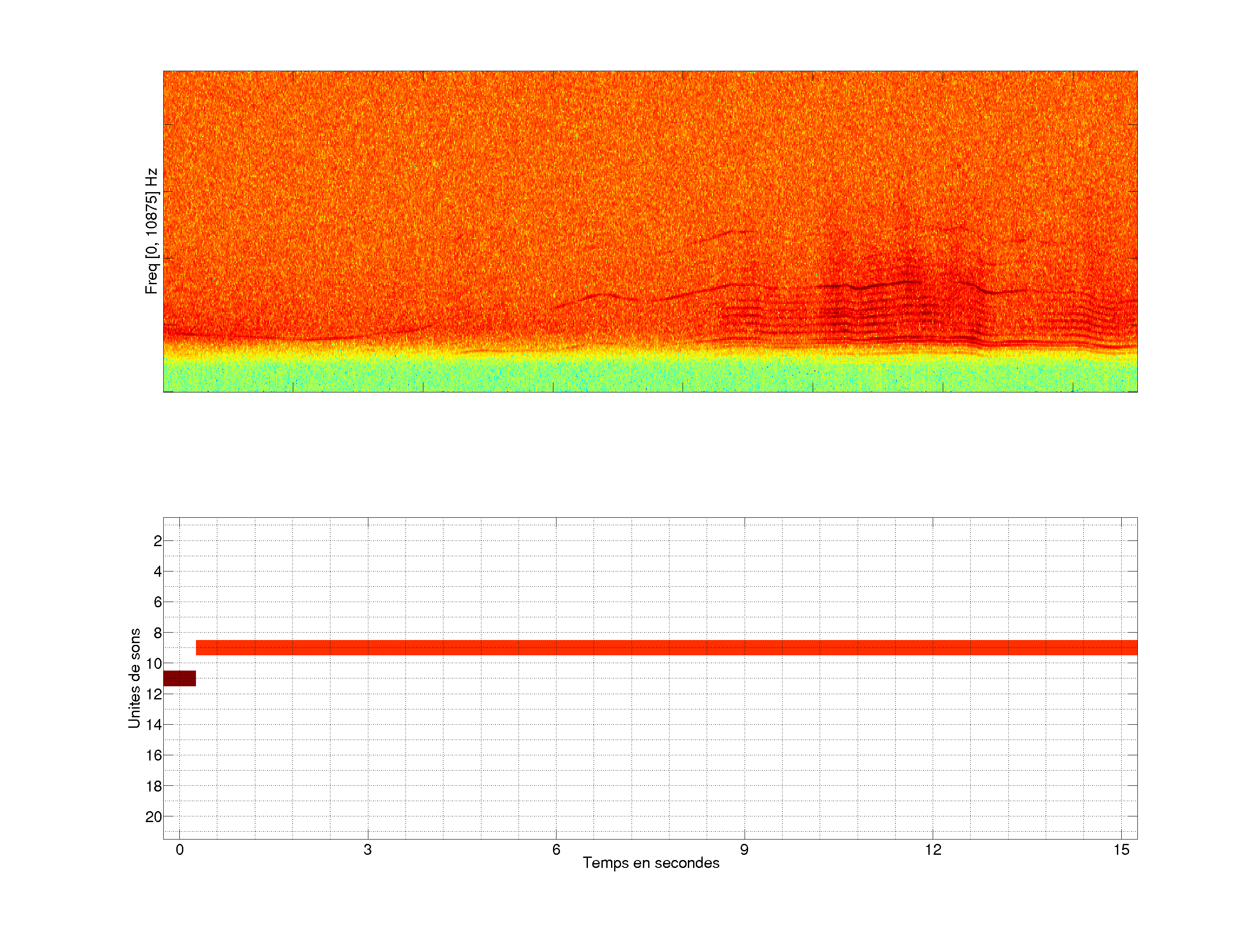Select the x-axis tick label 0
The height and width of the screenshot is (943, 1257).
click(179, 850)
